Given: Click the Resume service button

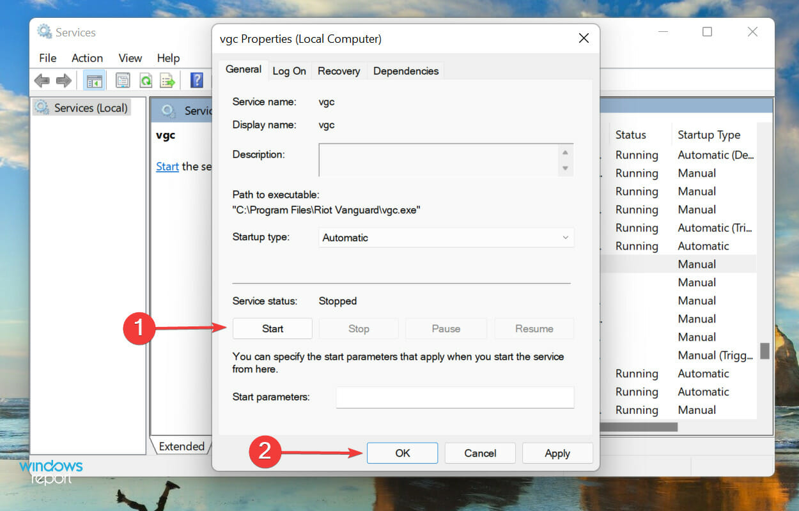Looking at the screenshot, I should click(534, 328).
